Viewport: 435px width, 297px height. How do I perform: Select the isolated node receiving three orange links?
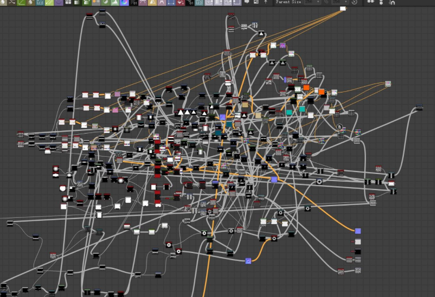pyautogui.click(x=388, y=84)
